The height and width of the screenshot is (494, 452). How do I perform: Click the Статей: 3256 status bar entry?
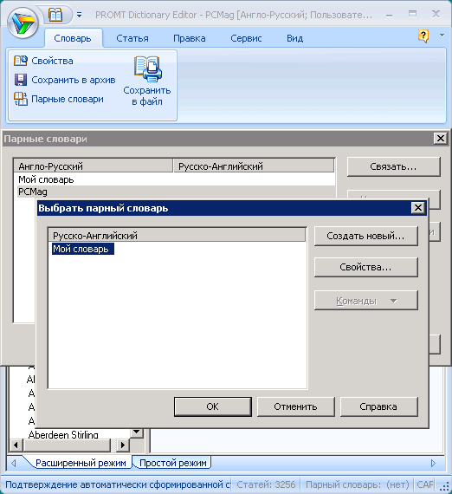pos(266,484)
